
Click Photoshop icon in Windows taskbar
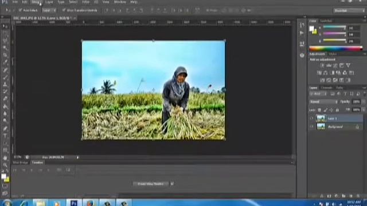pos(74,203)
